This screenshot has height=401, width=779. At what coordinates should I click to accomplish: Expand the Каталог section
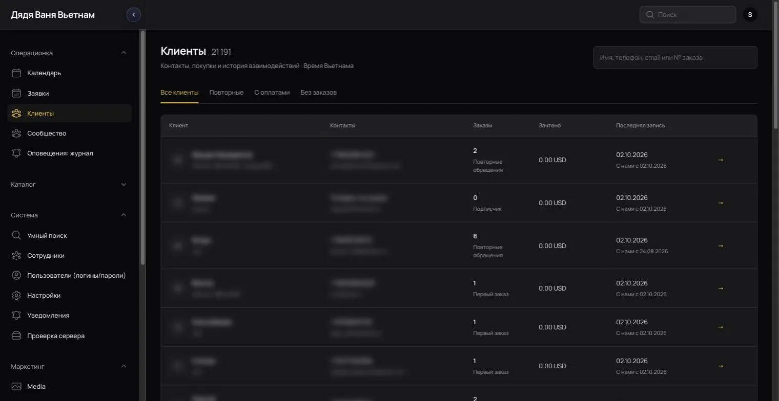(124, 184)
